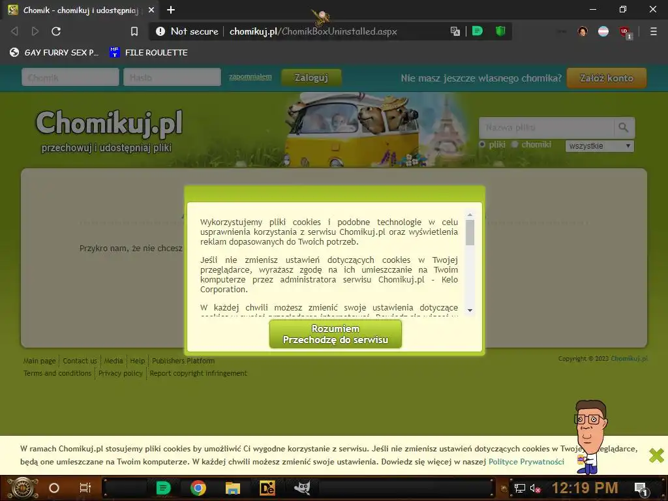Open Report copyright infringement link

click(198, 373)
